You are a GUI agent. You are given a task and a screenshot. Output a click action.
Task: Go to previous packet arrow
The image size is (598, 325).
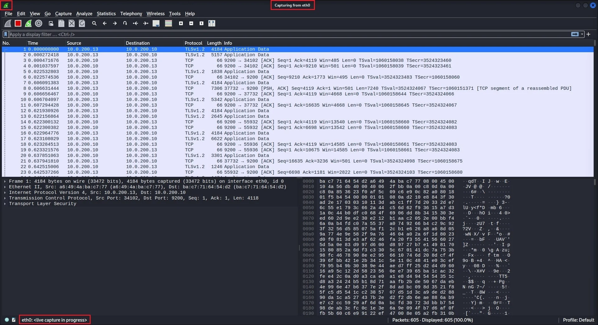105,23
